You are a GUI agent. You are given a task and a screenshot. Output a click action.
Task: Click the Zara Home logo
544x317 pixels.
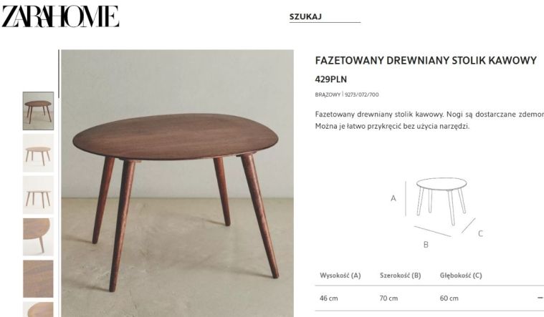pyautogui.click(x=60, y=16)
